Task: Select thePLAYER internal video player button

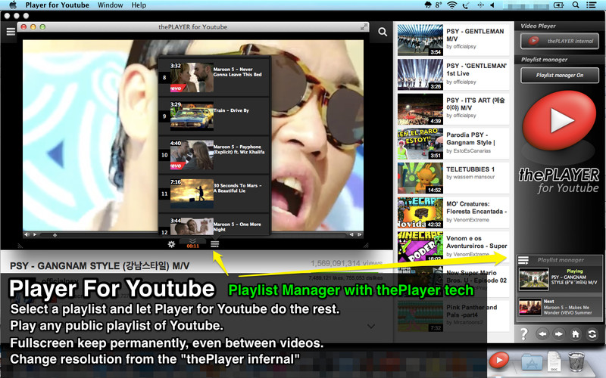Action: point(559,41)
